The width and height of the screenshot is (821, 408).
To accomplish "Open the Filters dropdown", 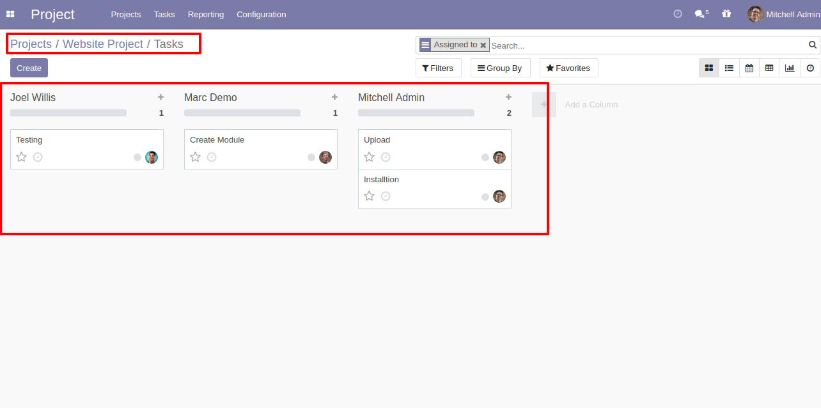I will (439, 68).
